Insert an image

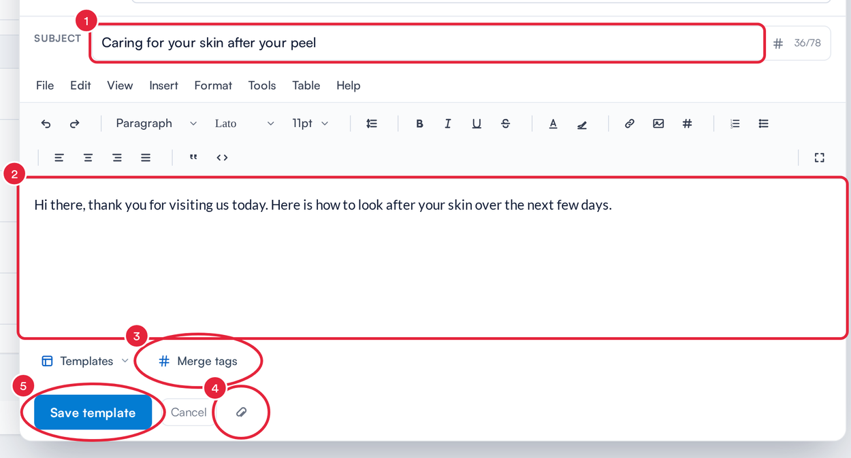(x=658, y=124)
